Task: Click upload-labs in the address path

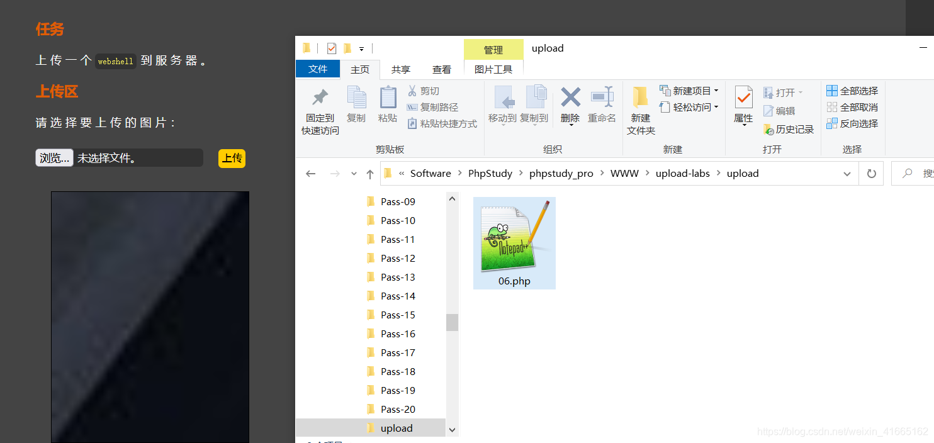Action: 683,174
